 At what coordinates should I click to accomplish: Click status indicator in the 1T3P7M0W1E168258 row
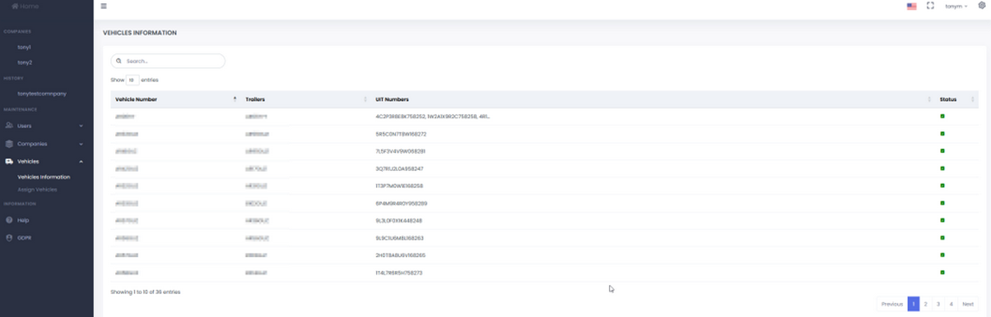coord(942,185)
